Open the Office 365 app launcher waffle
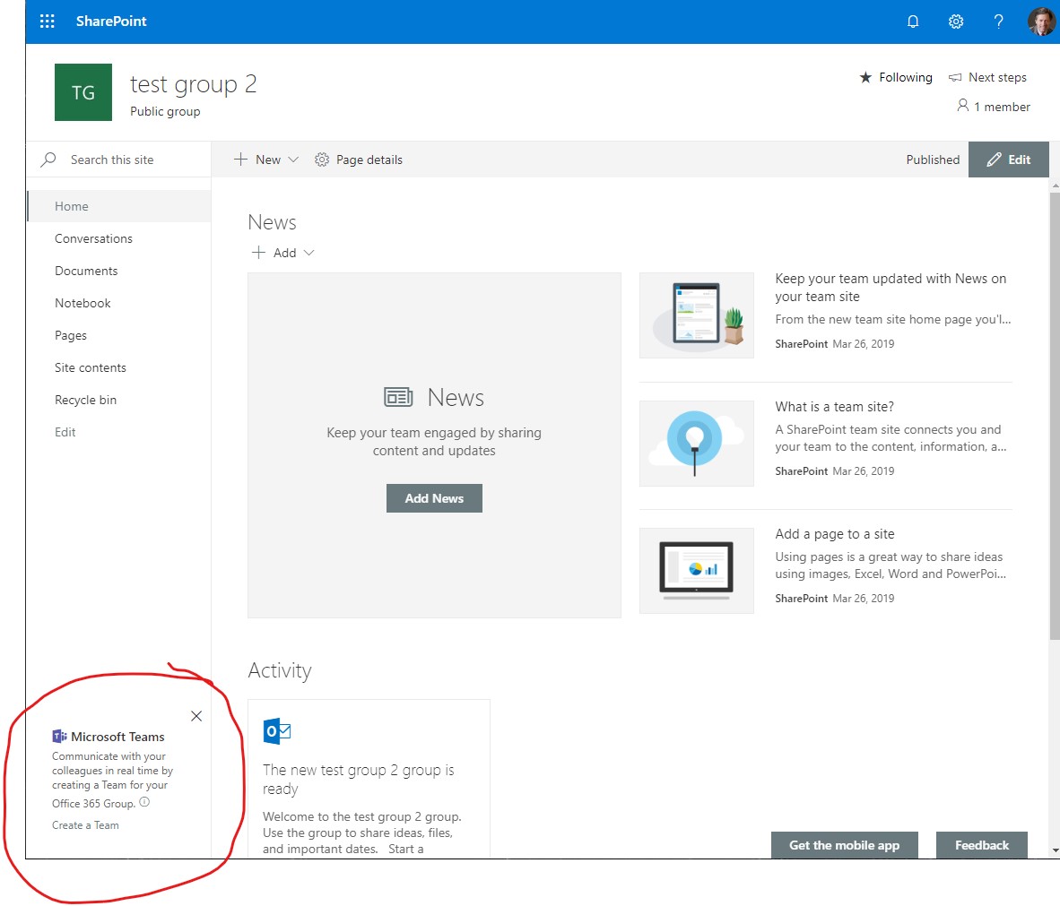This screenshot has height=906, width=1060. tap(47, 21)
